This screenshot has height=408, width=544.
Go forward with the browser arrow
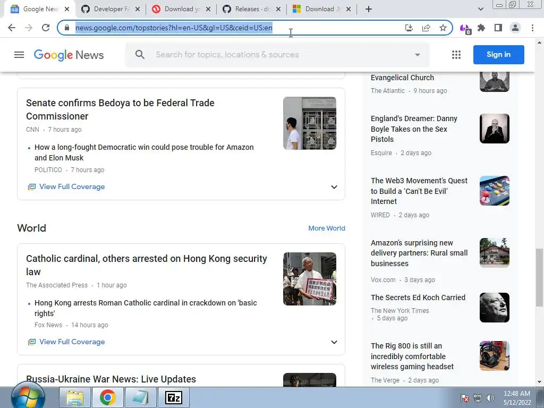[x=29, y=28]
